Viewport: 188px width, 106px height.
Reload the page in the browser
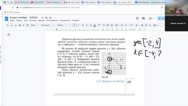(x=13, y=7)
